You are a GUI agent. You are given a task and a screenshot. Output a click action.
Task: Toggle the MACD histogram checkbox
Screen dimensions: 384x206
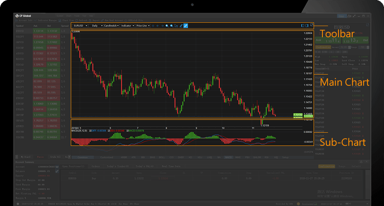(128, 131)
